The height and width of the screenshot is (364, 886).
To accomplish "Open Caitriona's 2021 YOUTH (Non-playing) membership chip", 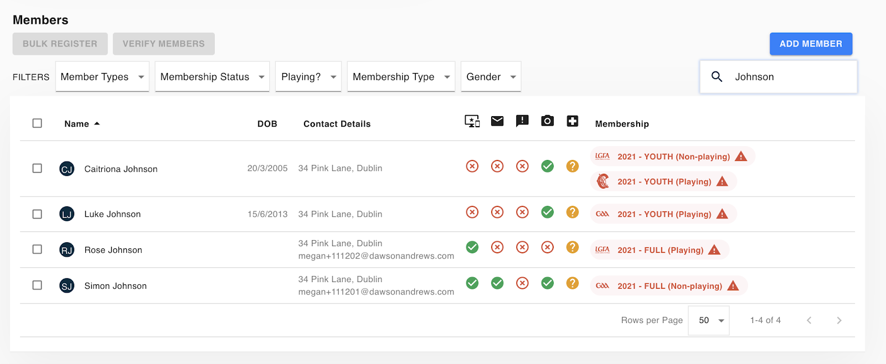I will click(x=673, y=157).
